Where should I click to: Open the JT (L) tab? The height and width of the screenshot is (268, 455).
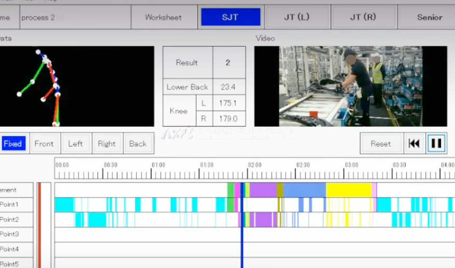[297, 17]
